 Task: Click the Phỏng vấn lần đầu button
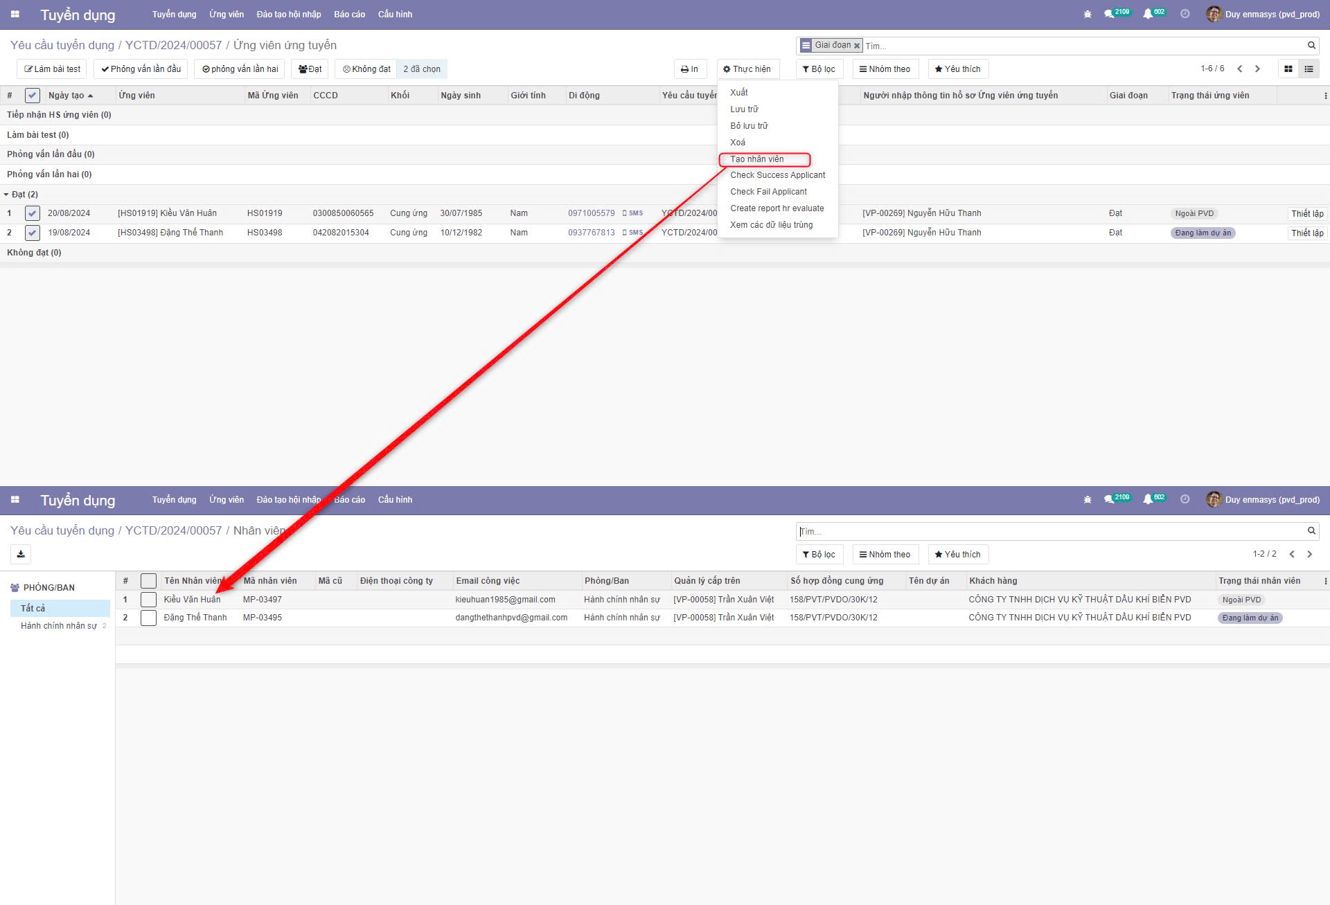pos(141,69)
